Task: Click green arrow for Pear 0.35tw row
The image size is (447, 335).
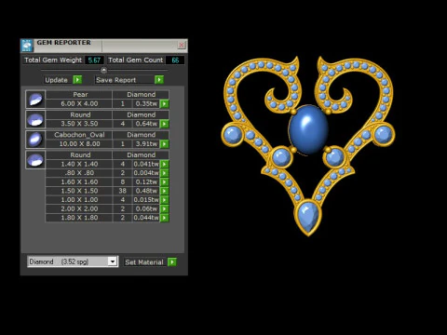Action: tap(164, 103)
